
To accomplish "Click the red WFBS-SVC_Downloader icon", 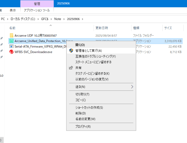I will click(11, 52).
